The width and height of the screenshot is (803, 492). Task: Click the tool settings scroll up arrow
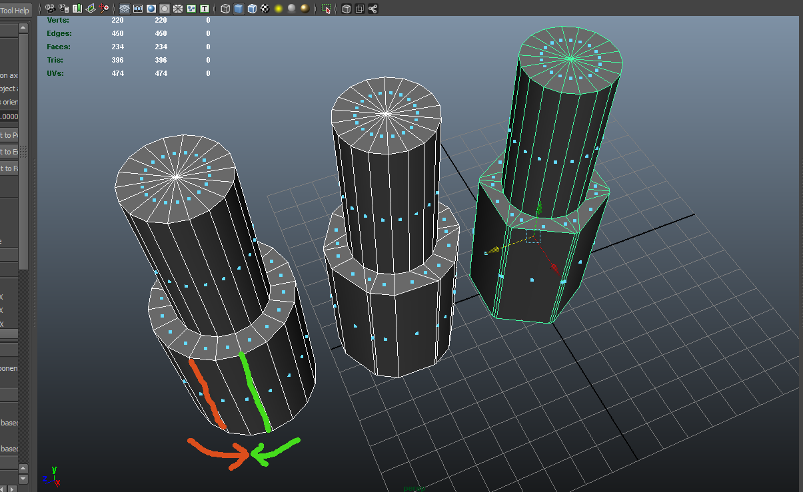(23, 28)
